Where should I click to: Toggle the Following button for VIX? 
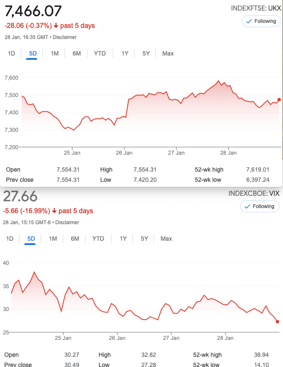tap(260, 206)
